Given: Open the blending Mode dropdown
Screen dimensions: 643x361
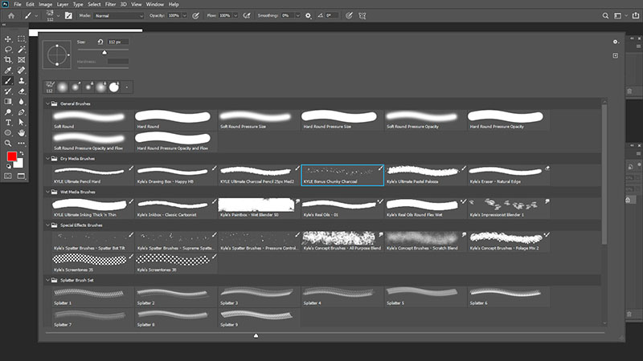Looking at the screenshot, I should pyautogui.click(x=118, y=15).
